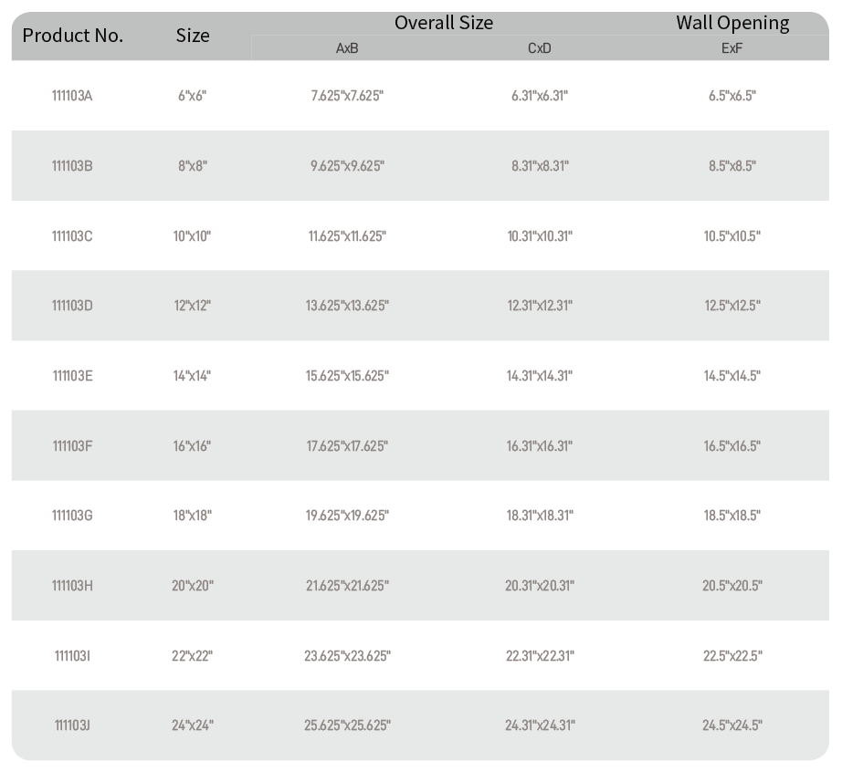Click product number 111103A

click(x=72, y=96)
